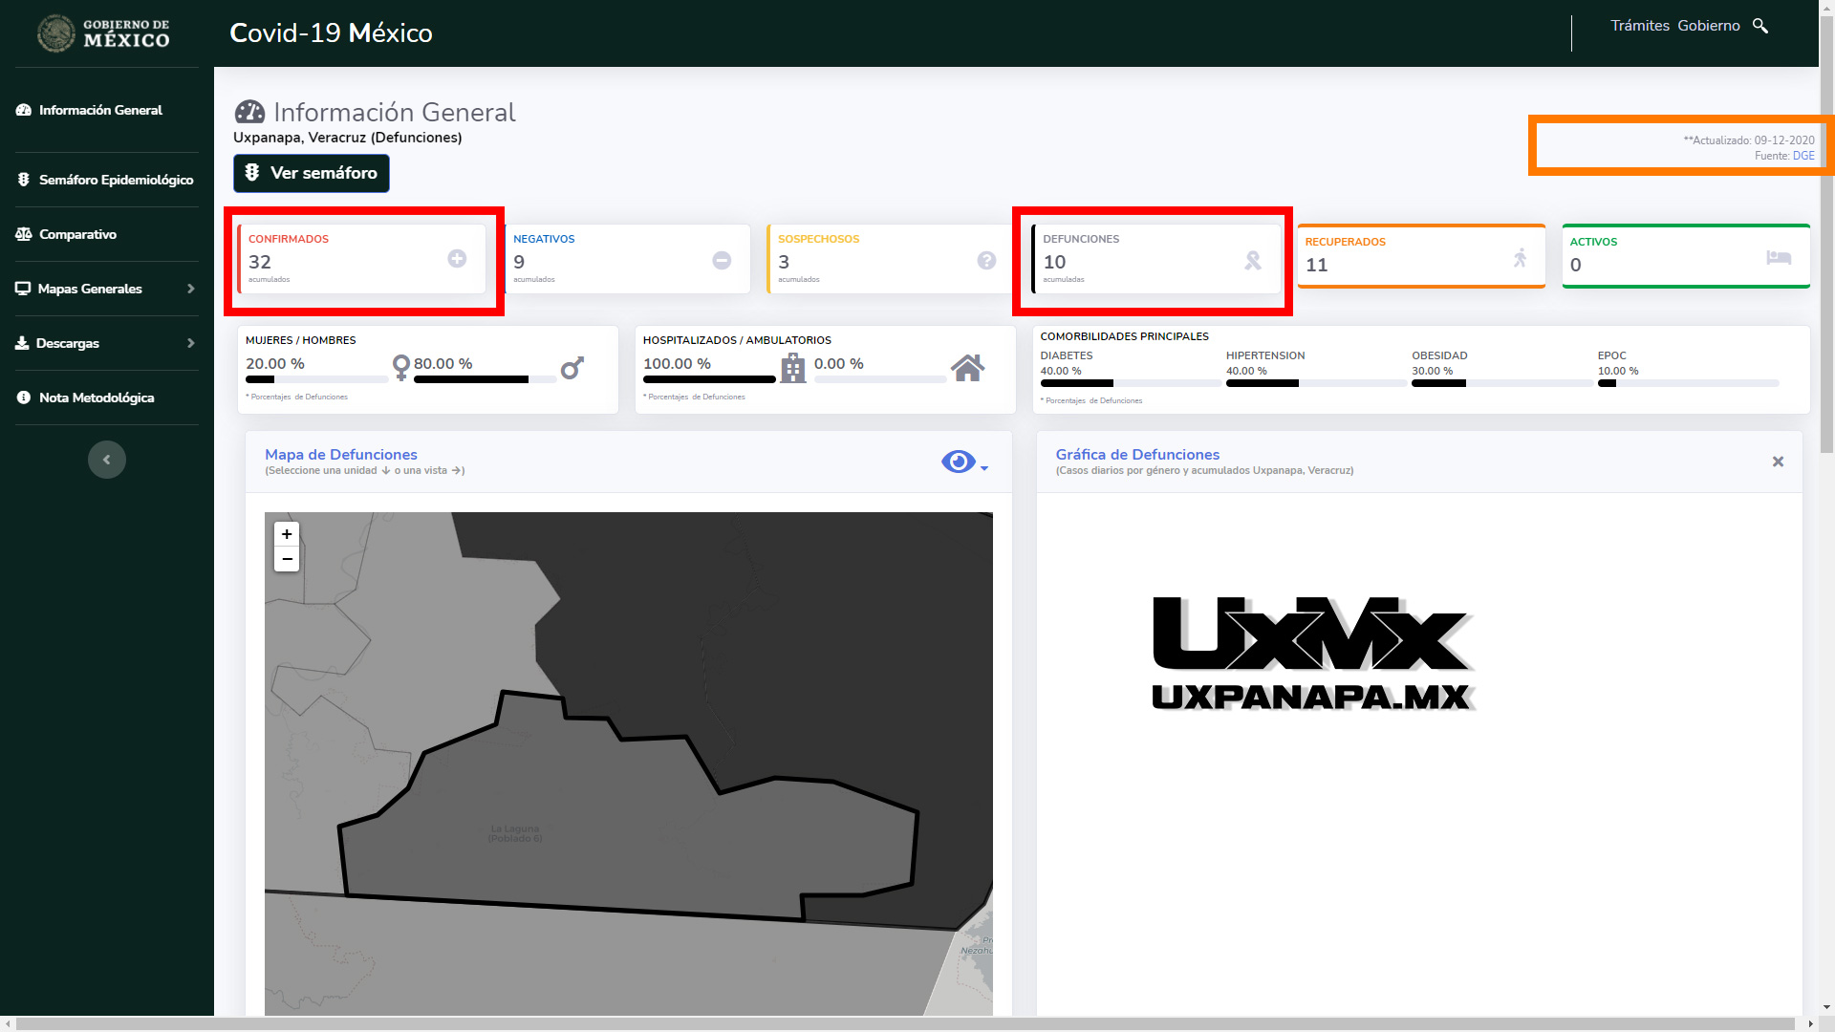Click the 80.00 % hombres value
This screenshot has height=1032, width=1835.
[x=443, y=364]
